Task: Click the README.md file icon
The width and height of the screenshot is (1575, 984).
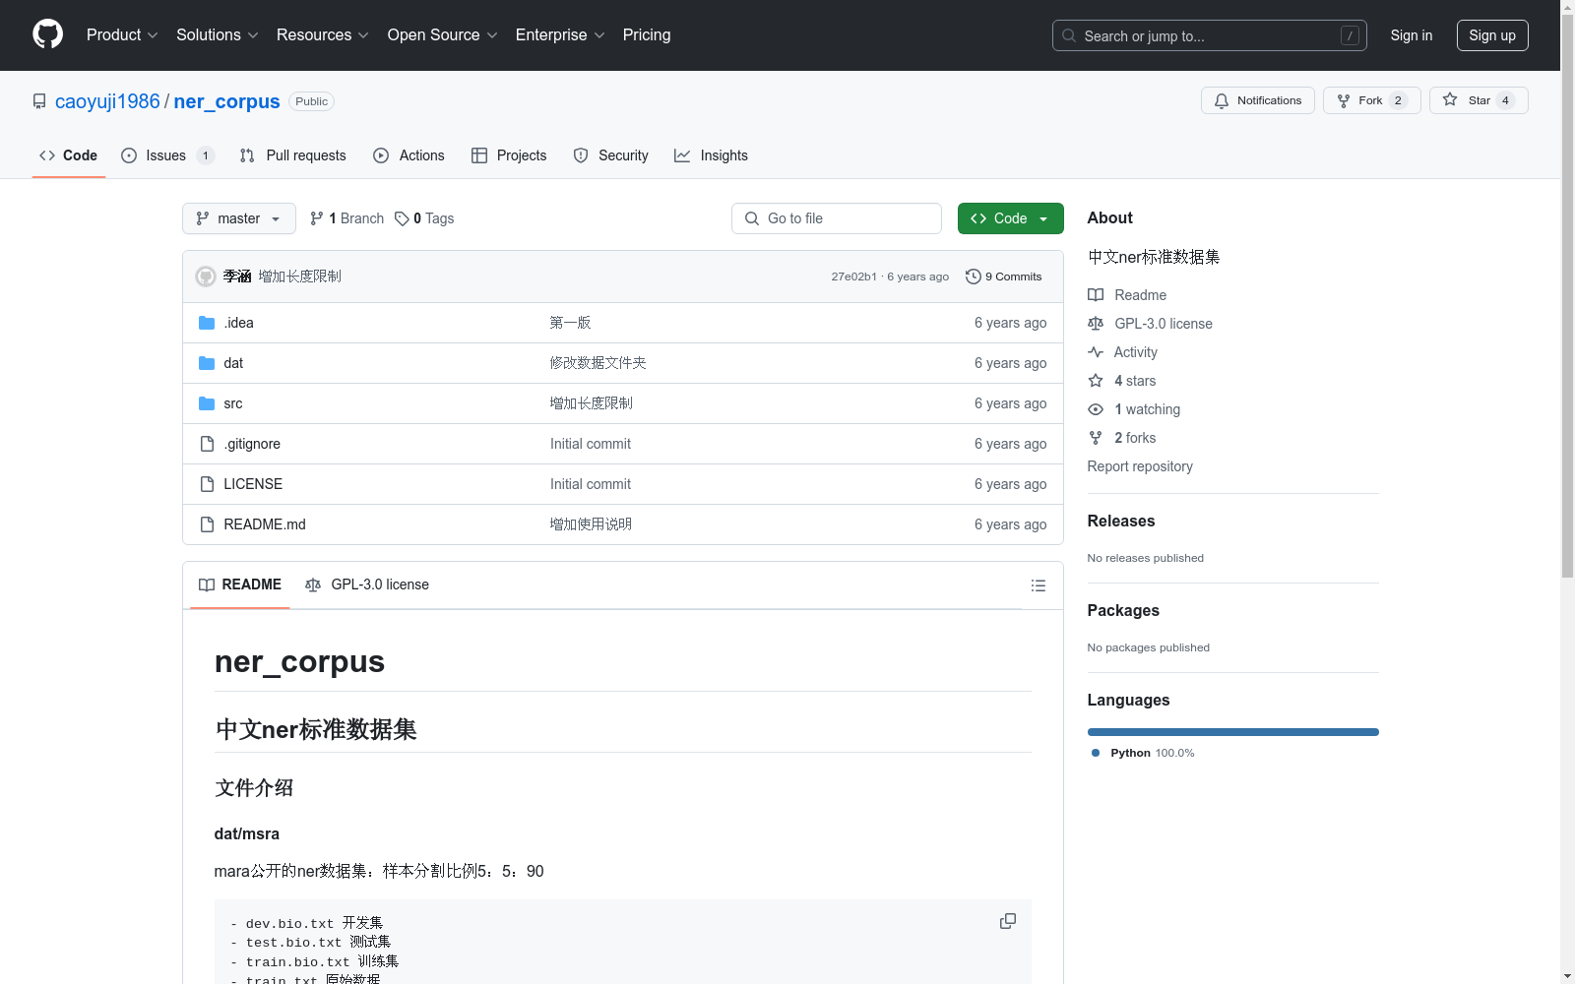Action: (207, 524)
